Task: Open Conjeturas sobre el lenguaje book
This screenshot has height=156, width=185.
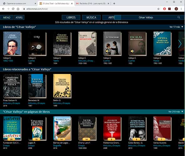Action: click(12, 86)
